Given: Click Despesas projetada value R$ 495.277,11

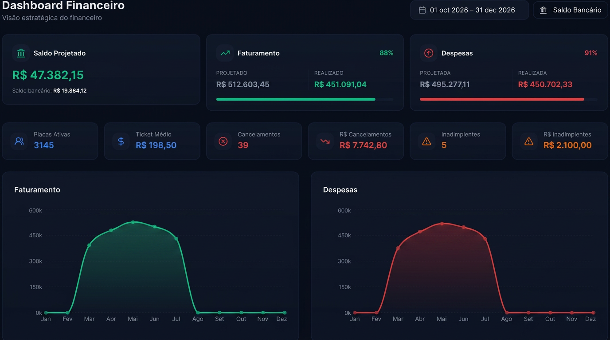Looking at the screenshot, I should (x=445, y=85).
